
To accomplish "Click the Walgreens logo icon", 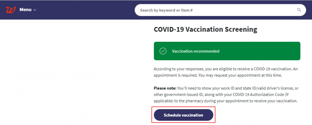I will point(10,10).
